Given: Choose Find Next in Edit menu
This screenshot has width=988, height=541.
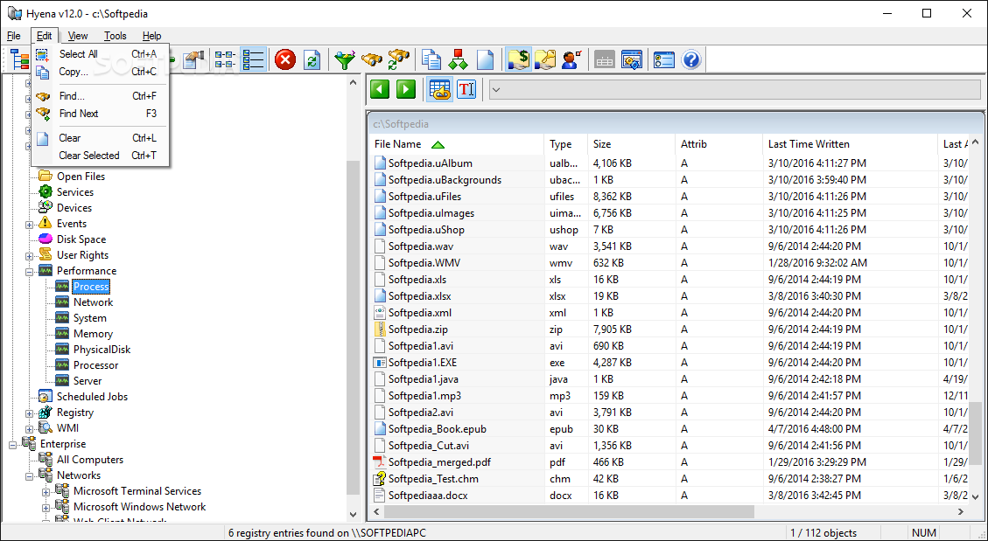Looking at the screenshot, I should point(100,114).
